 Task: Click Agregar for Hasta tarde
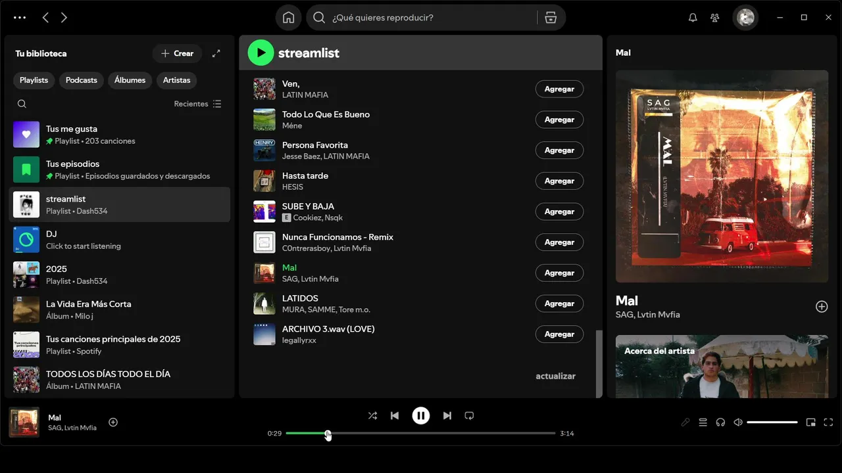pyautogui.click(x=559, y=181)
